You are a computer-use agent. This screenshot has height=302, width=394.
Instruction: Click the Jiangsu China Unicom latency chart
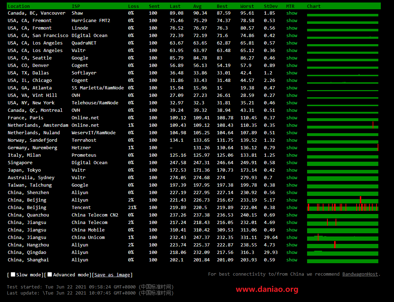[x=342, y=238]
